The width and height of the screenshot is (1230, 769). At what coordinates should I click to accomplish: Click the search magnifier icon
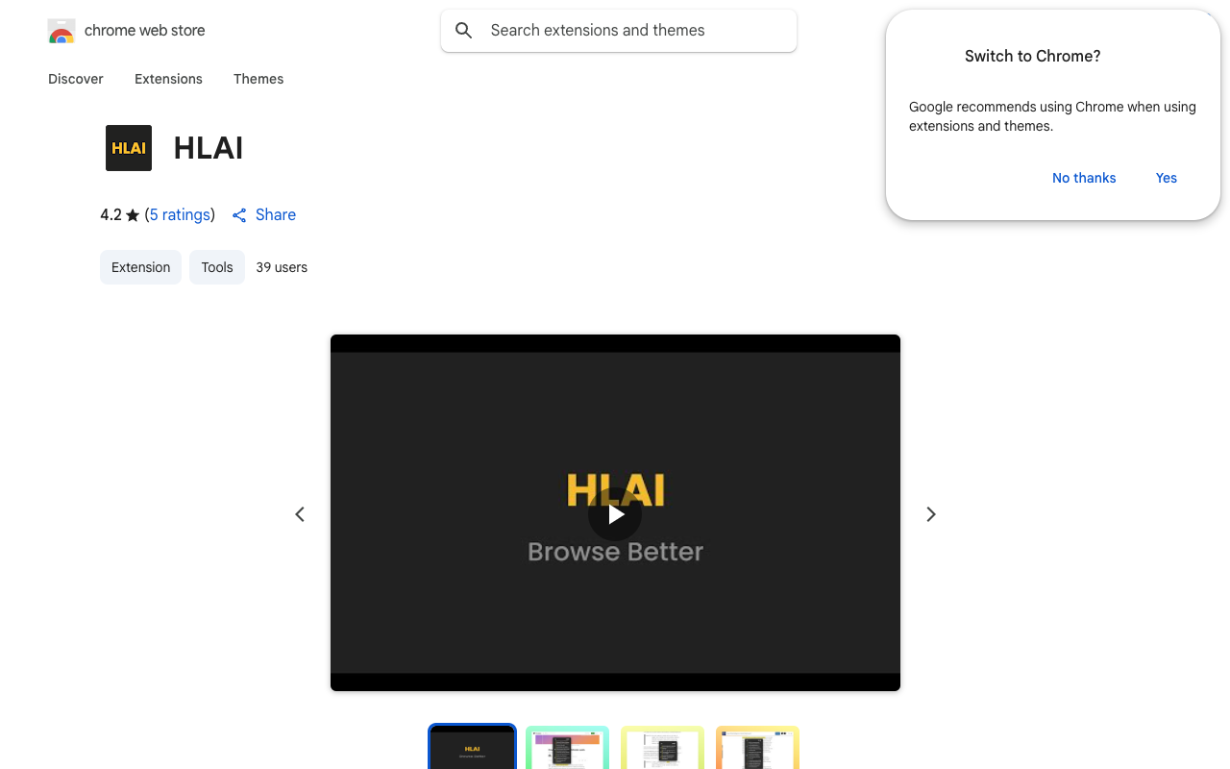click(464, 31)
